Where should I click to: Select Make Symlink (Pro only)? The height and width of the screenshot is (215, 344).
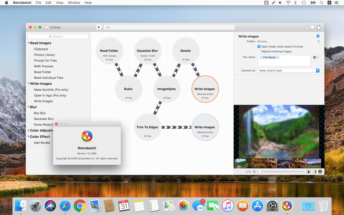tap(51, 90)
